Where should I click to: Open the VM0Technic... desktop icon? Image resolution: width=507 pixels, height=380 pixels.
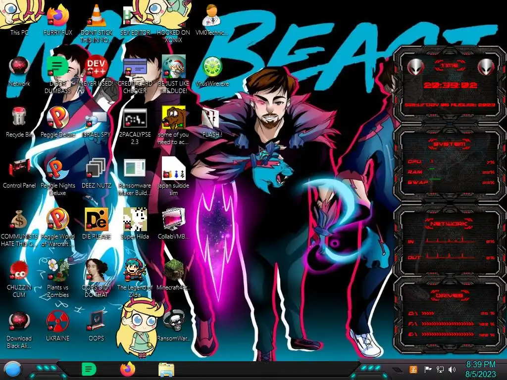pyautogui.click(x=212, y=19)
